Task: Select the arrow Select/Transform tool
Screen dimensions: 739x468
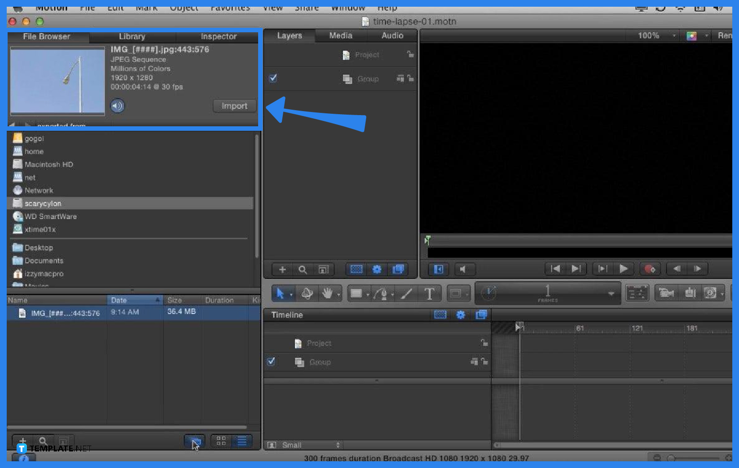Action: point(280,294)
